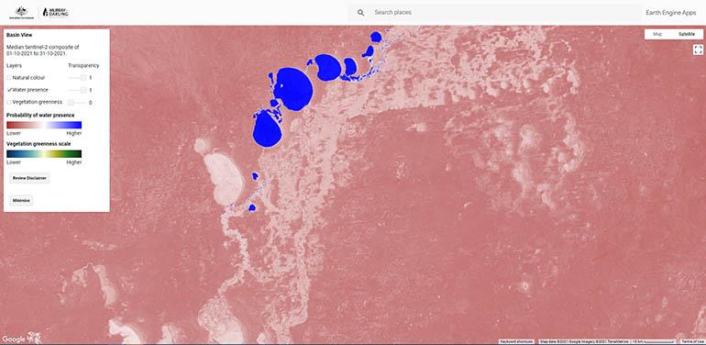Click the map scale bar control
Image resolution: width=706 pixels, height=345 pixels.
pos(655,341)
